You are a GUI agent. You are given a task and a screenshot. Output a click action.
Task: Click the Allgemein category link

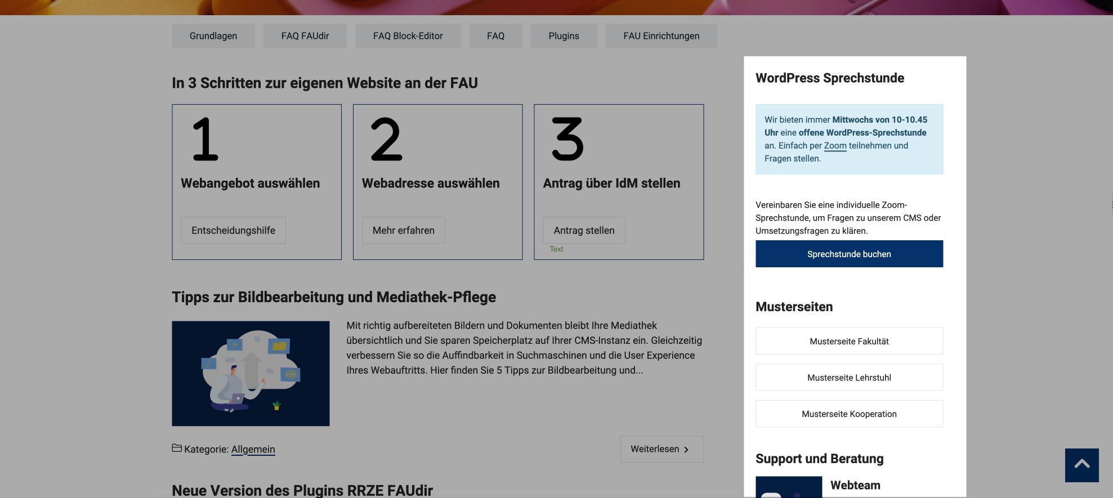point(253,449)
